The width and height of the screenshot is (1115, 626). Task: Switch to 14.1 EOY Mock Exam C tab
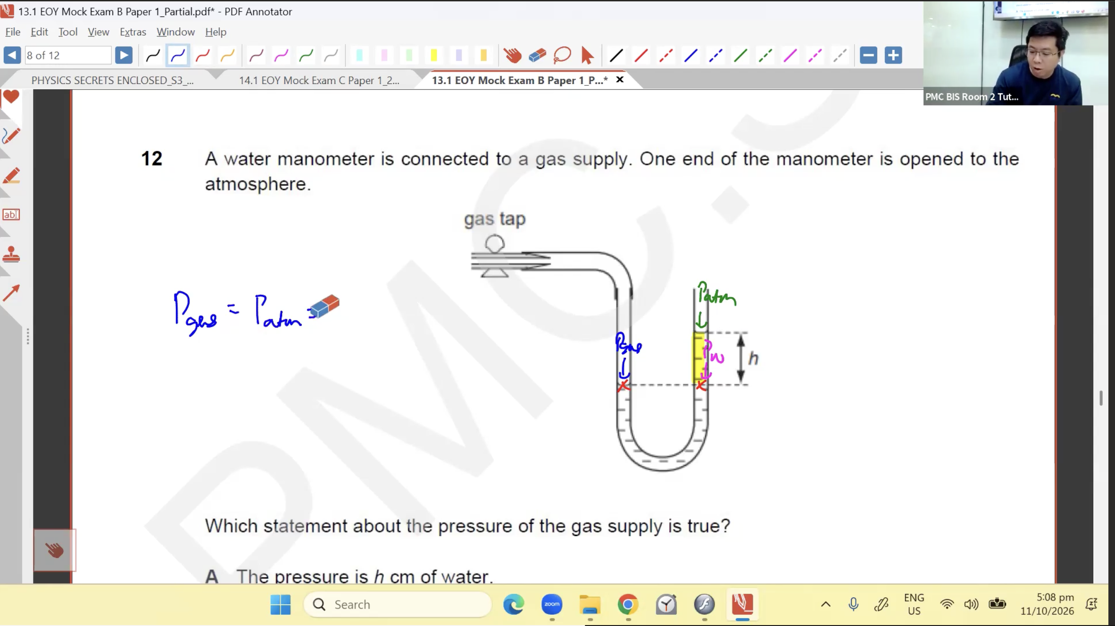pos(319,80)
